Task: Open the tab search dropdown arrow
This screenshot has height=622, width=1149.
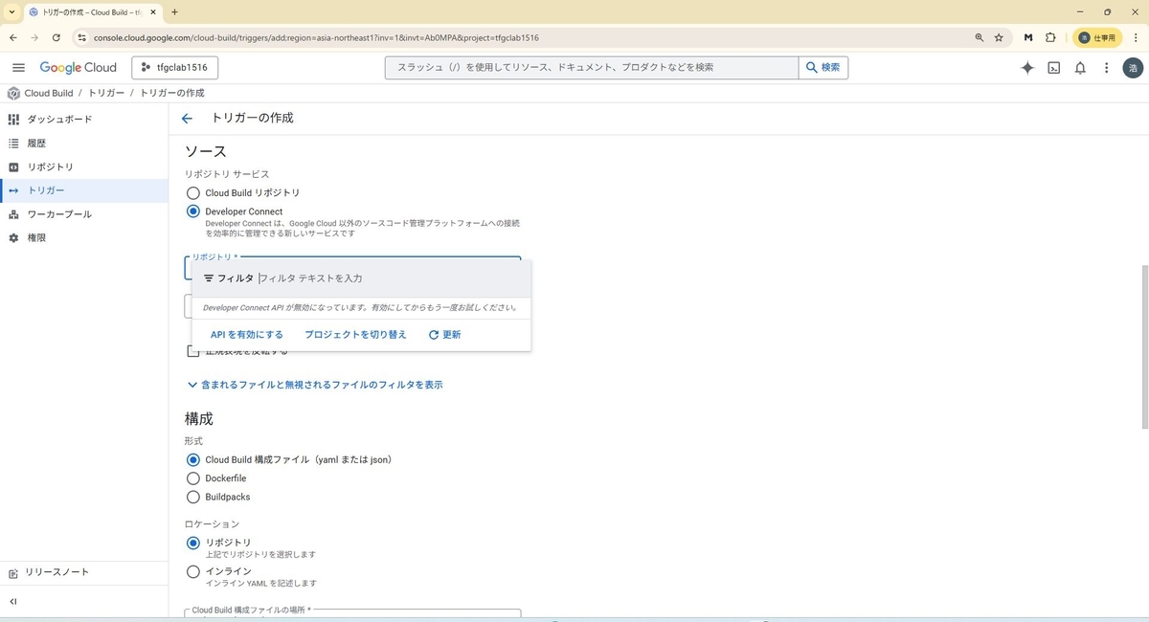Action: [11, 11]
